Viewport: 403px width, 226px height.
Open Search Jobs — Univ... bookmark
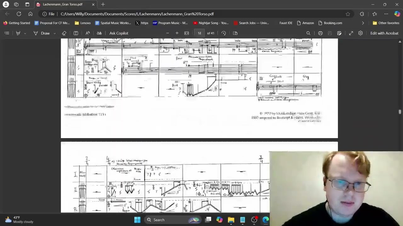pos(251,23)
